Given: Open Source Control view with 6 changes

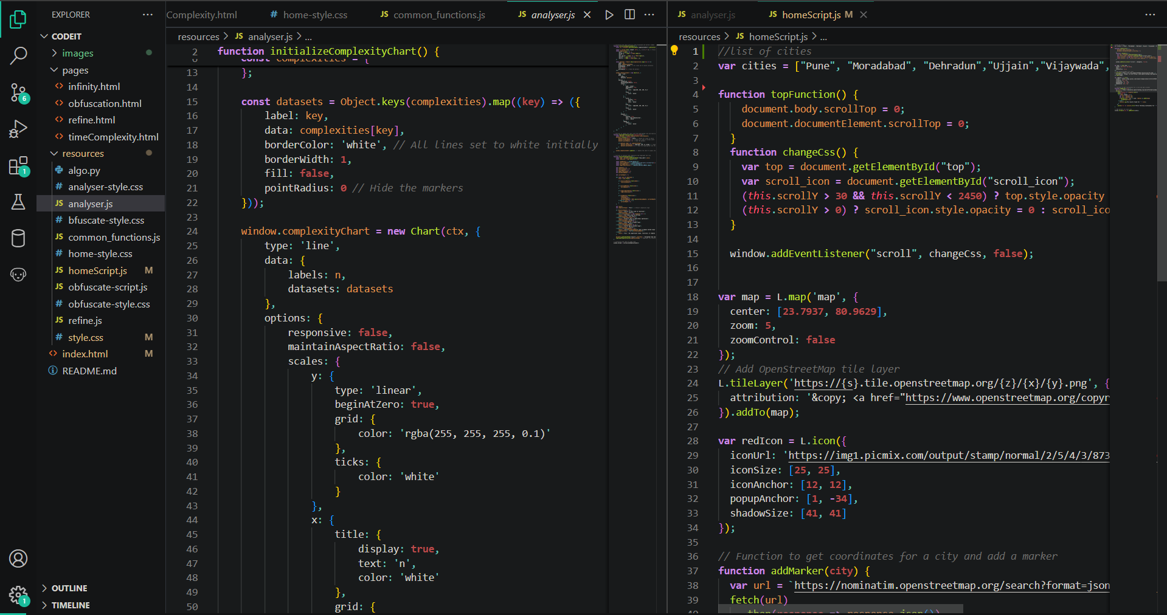Looking at the screenshot, I should tap(18, 92).
